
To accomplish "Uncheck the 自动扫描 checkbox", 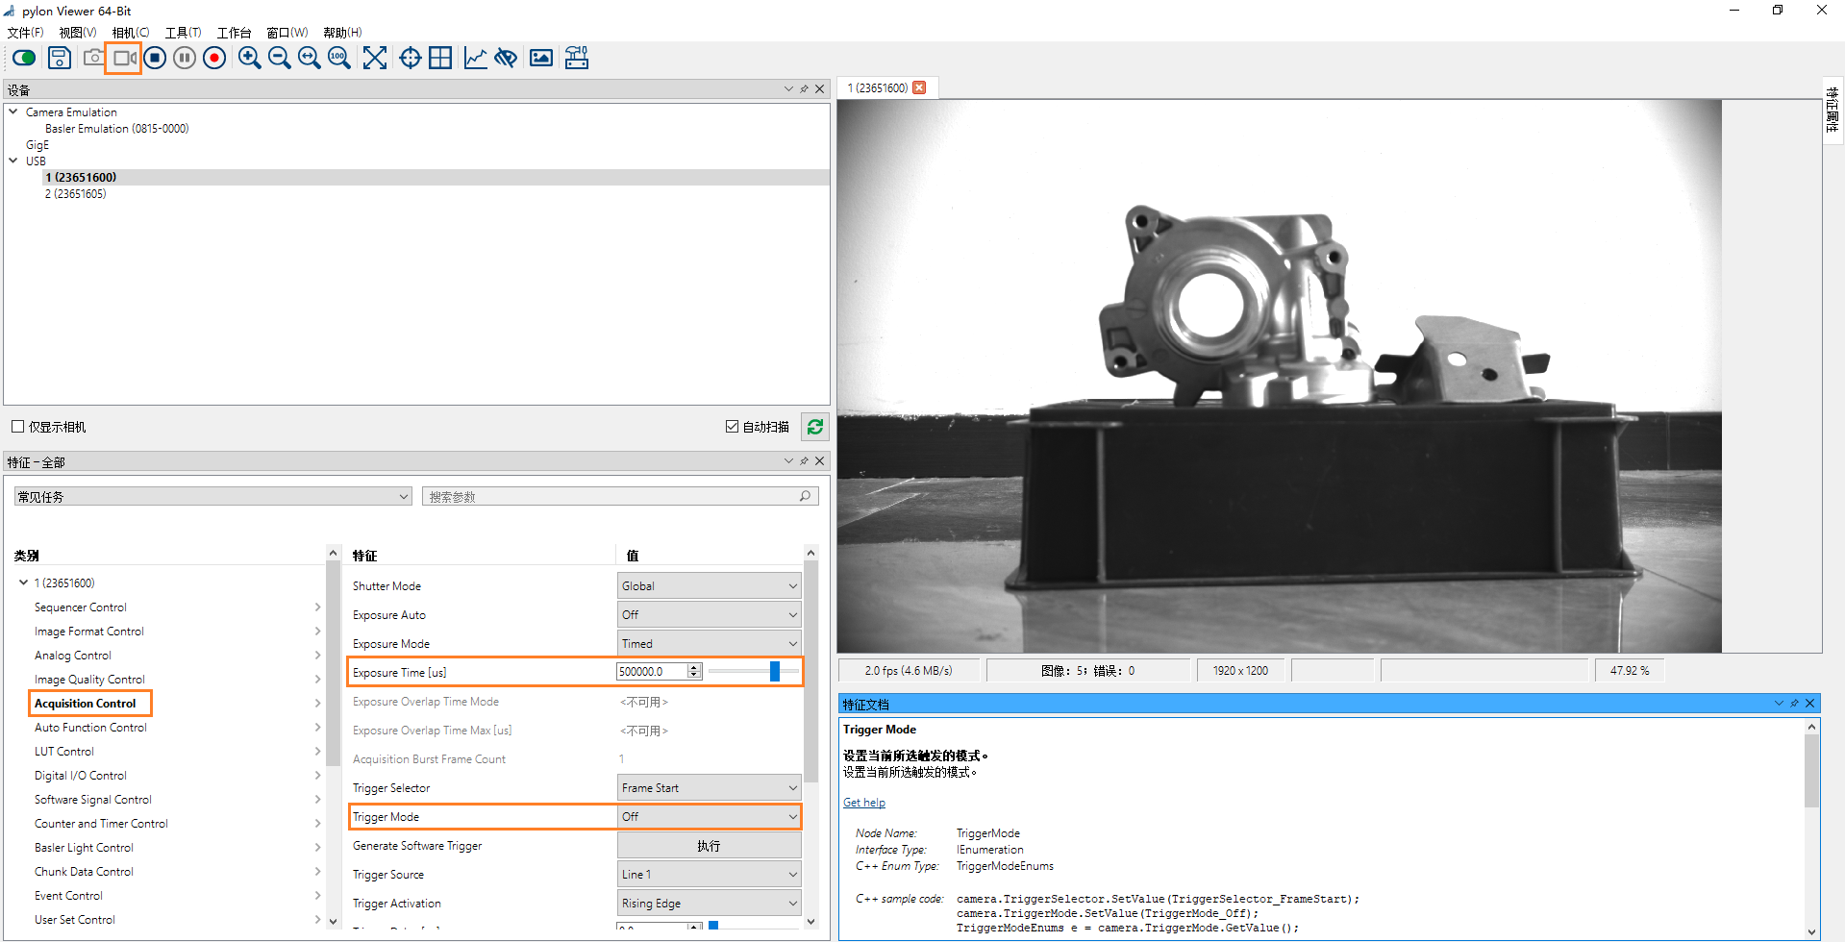I will [x=732, y=427].
